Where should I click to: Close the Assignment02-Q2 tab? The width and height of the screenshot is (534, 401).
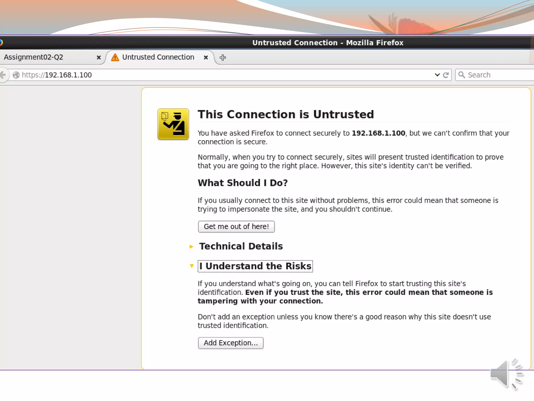tap(99, 57)
